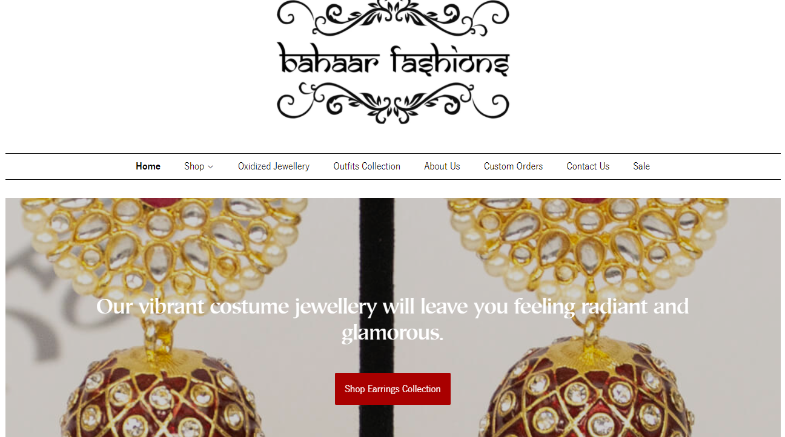The height and width of the screenshot is (437, 785).
Task: Go to Oxidized Jewellery page
Action: [x=274, y=166]
